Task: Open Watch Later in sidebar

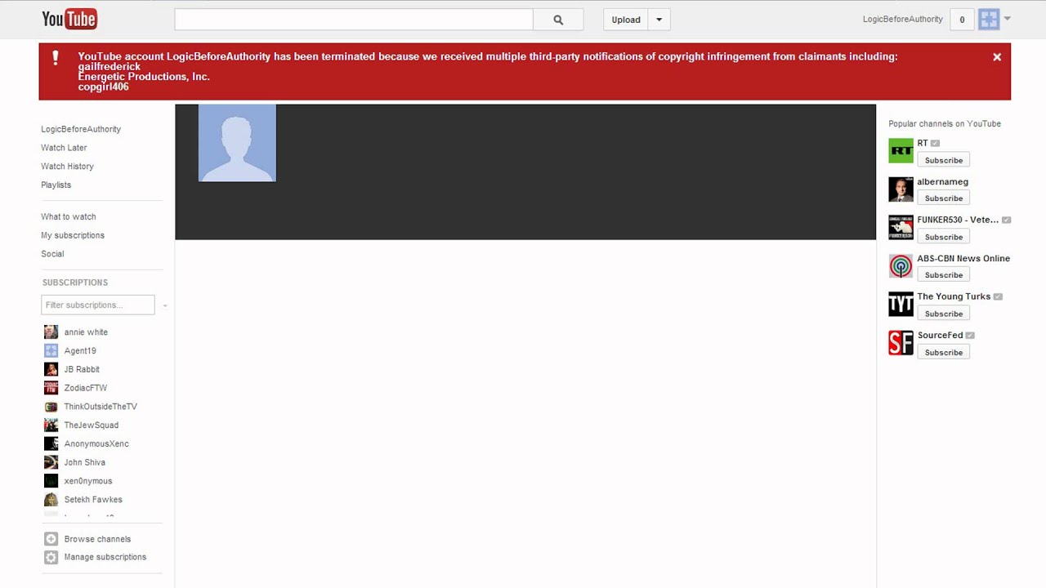Action: pyautogui.click(x=64, y=148)
